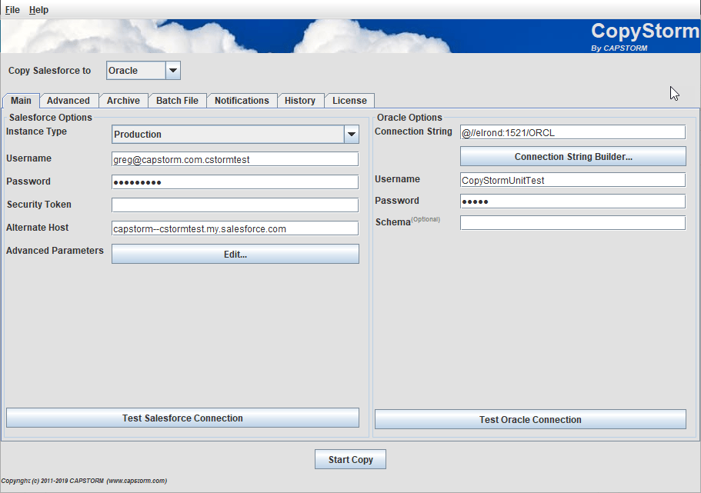Open the Connection String Builder

coord(572,156)
